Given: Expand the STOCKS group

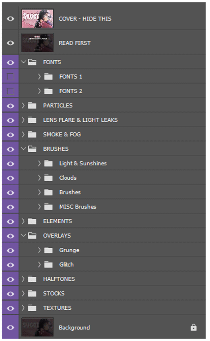Looking at the screenshot, I should point(23,293).
